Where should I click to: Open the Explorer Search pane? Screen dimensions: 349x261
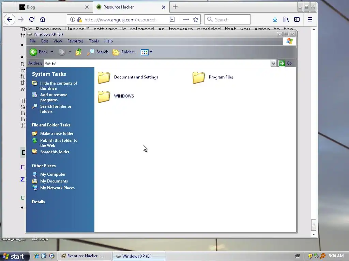97,52
